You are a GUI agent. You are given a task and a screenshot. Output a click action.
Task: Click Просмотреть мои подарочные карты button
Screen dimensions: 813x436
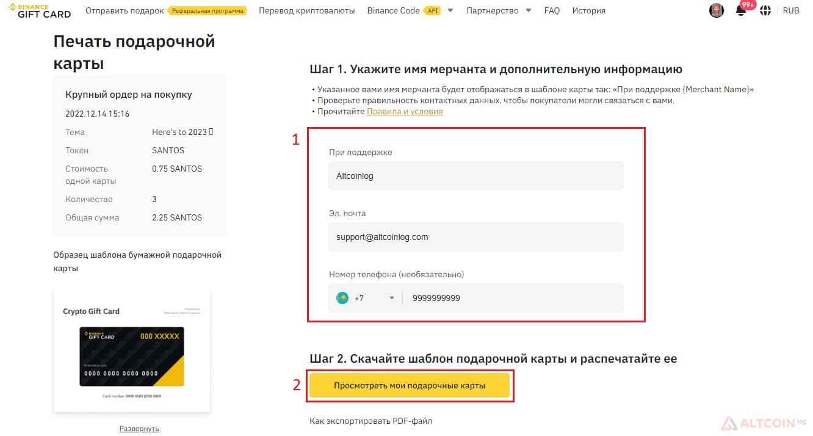[x=410, y=385]
